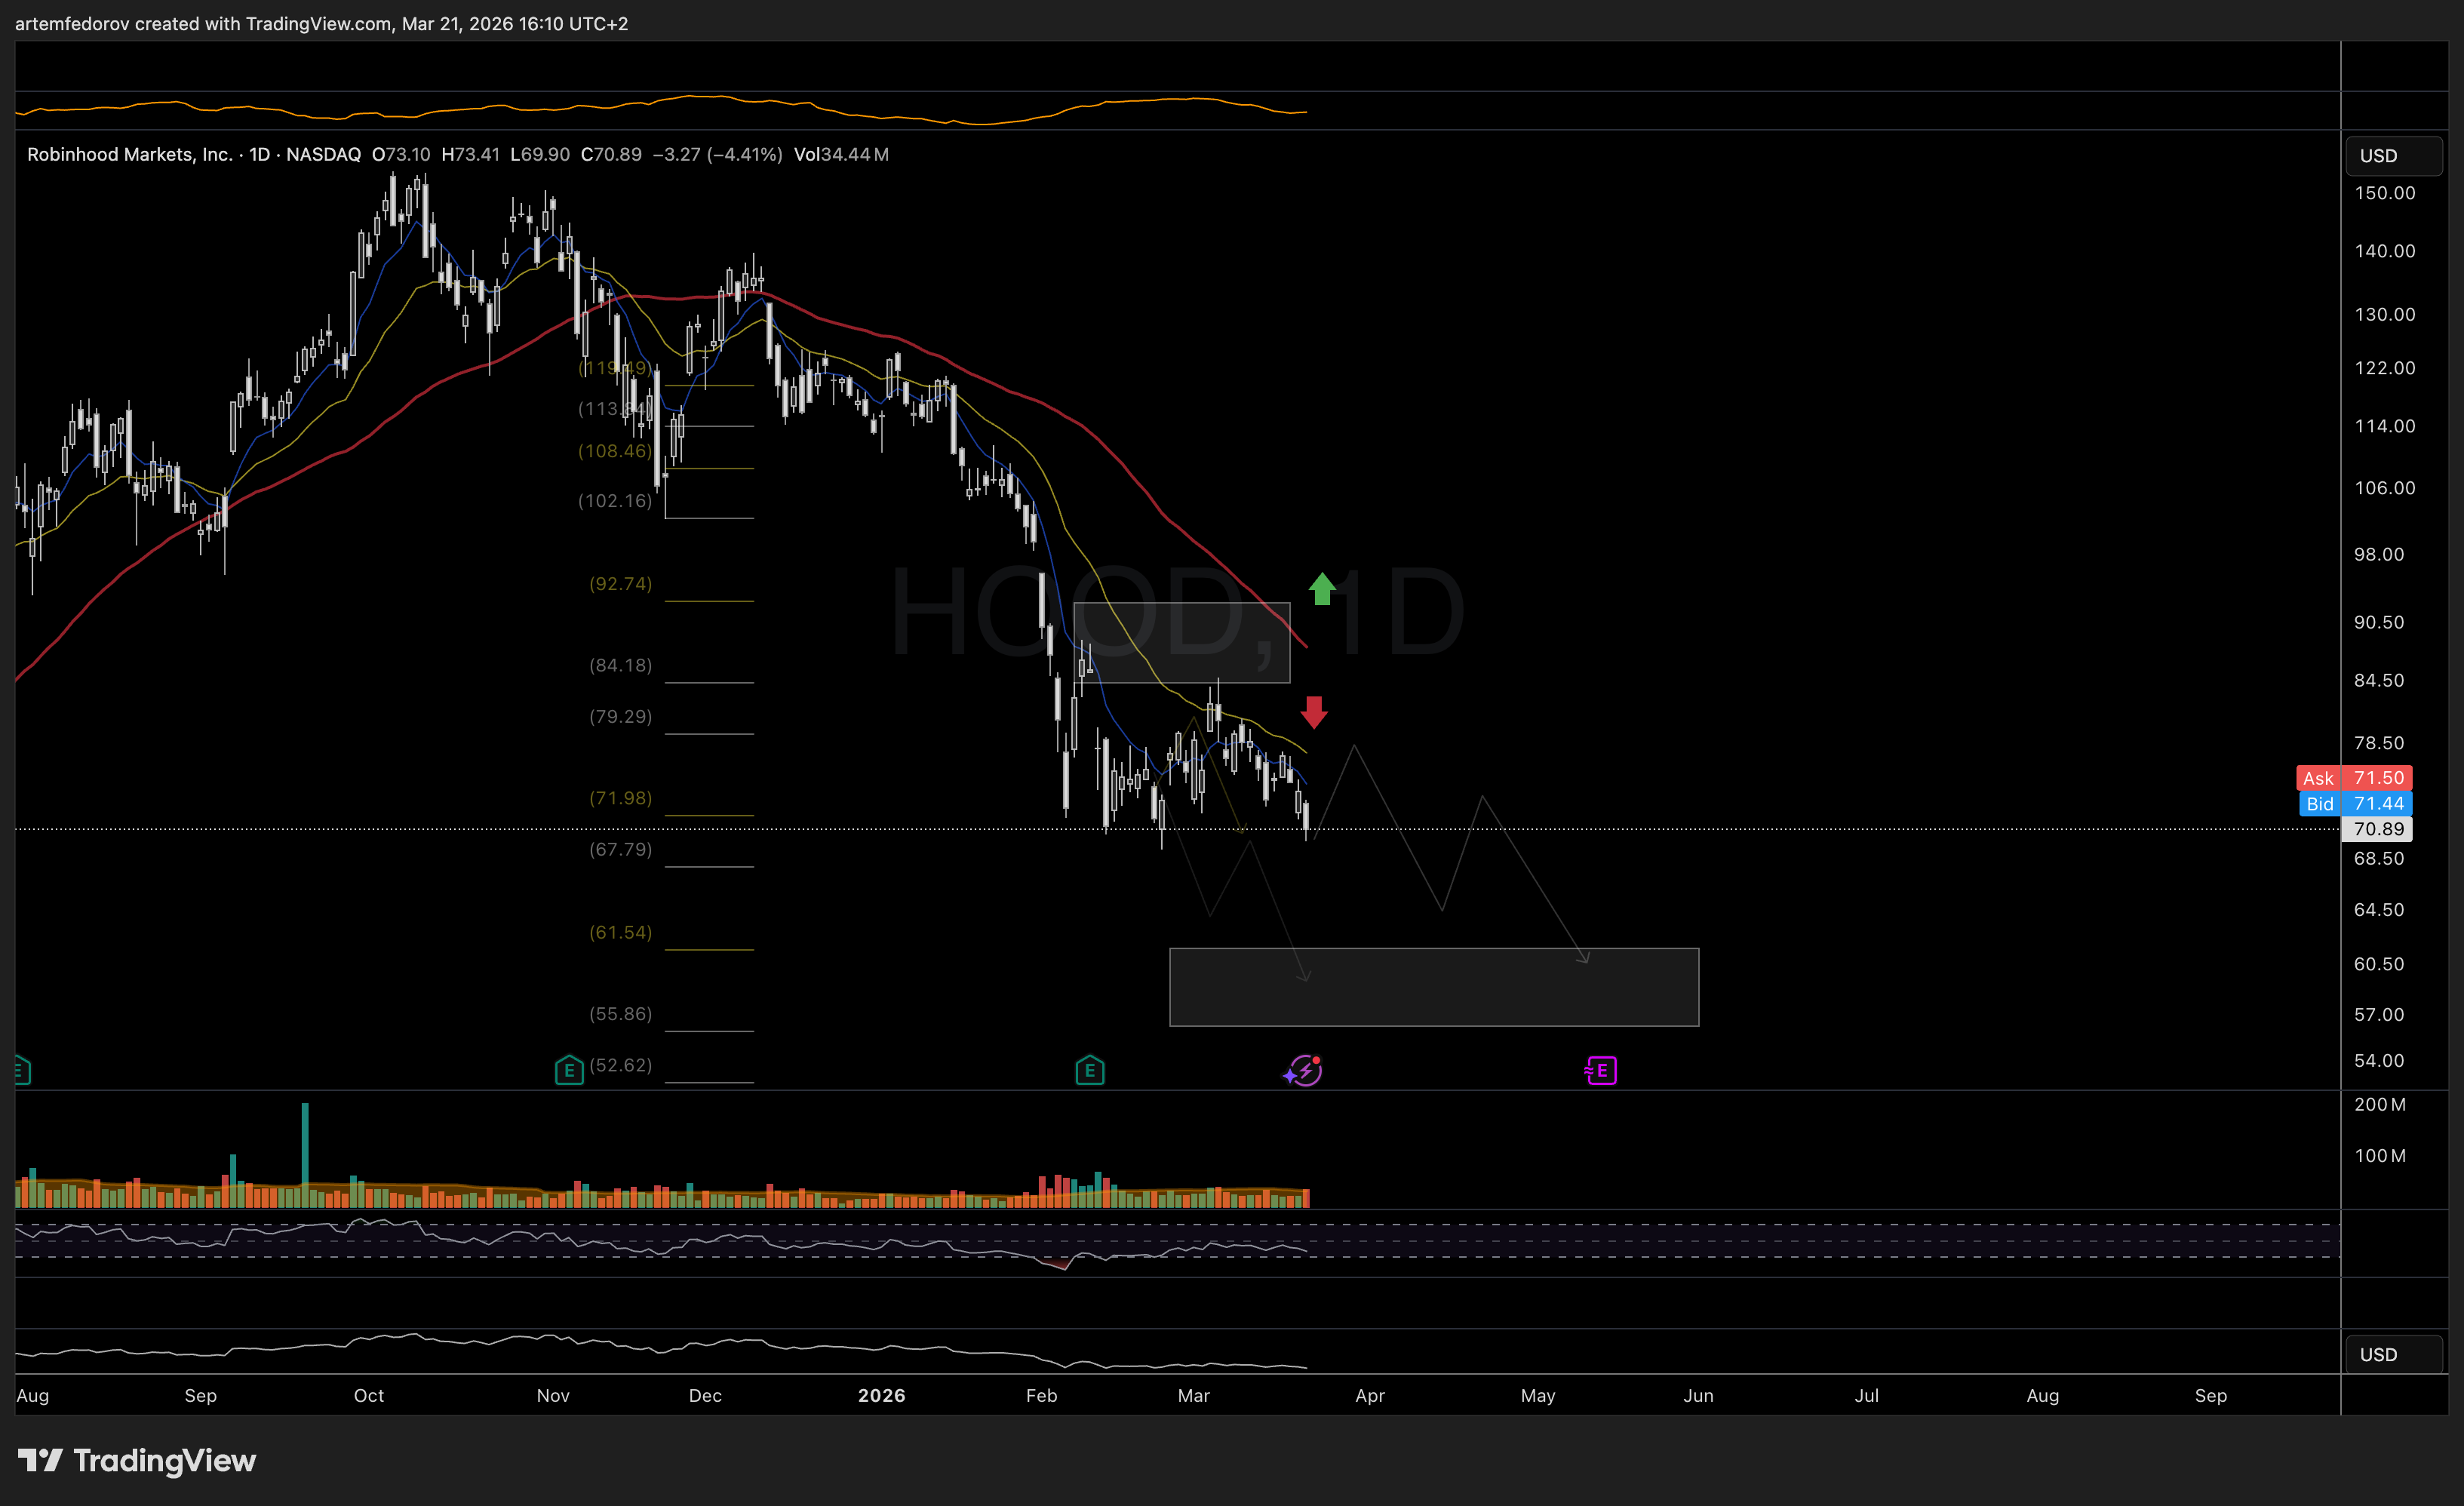Click the Dec label on time axis
Screen dimensions: 2464x1506
tap(705, 1396)
